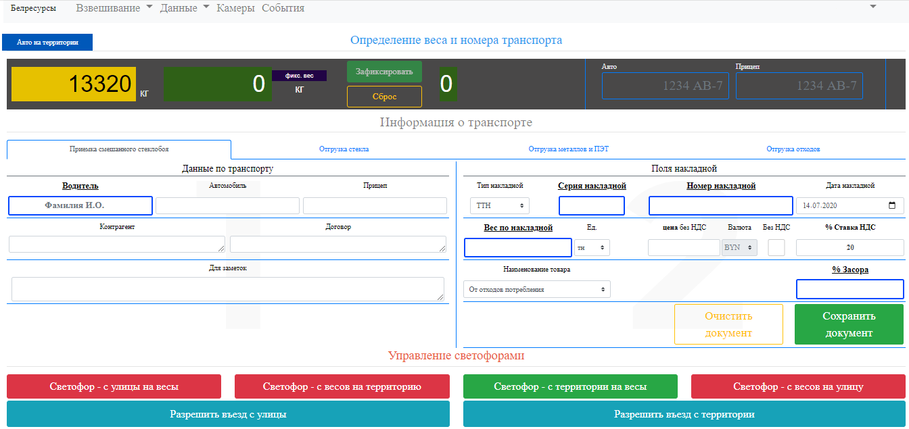
Task: Go to Камеры in the navbar
Action: [235, 8]
